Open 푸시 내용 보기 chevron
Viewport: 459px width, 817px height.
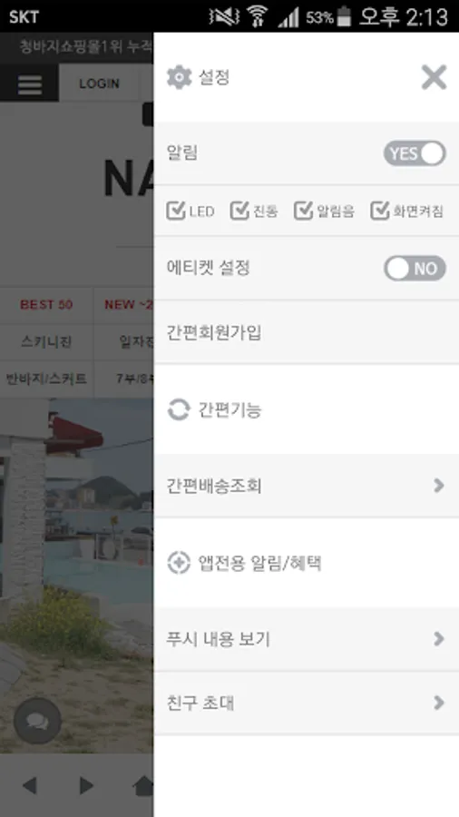439,639
